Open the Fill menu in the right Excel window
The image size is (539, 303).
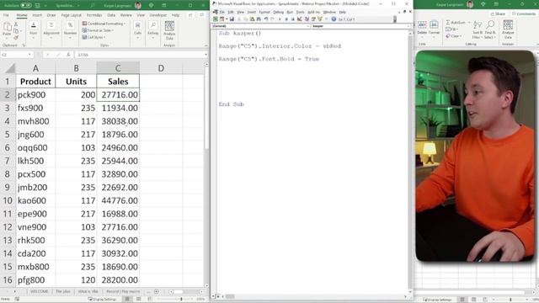(452, 29)
